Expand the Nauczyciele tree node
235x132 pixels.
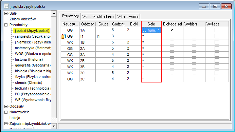pyautogui.click(x=6, y=112)
